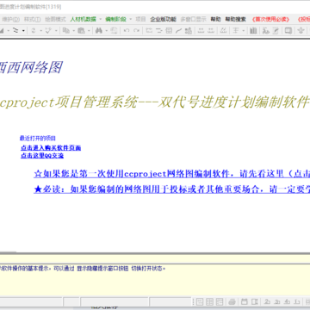Click the status bar icon labeled 3
The image size is (310, 310).
pyautogui.click(x=277, y=301)
